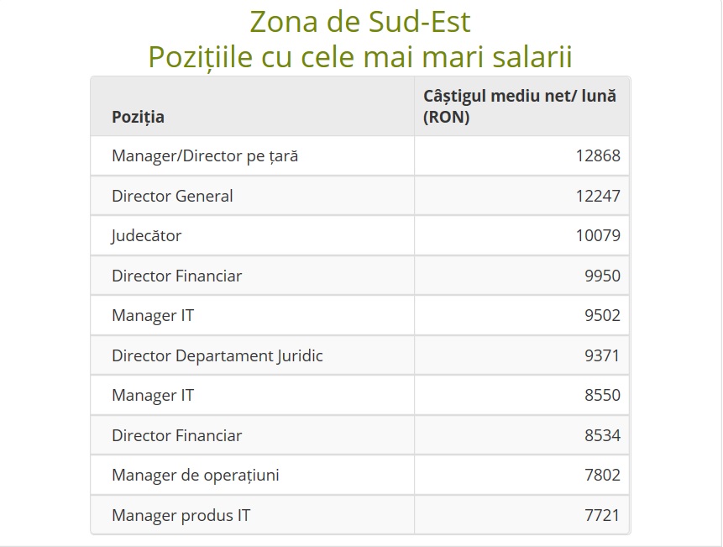Click the 9950 salary cell
The image size is (723, 547).
click(x=602, y=276)
